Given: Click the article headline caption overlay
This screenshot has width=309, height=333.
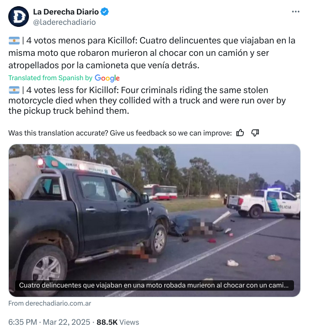Looking at the screenshot, I should point(154,285).
